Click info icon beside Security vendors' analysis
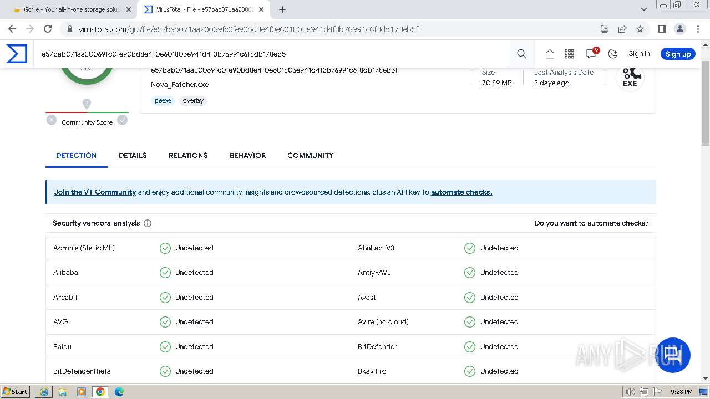This screenshot has width=710, height=399. (148, 223)
